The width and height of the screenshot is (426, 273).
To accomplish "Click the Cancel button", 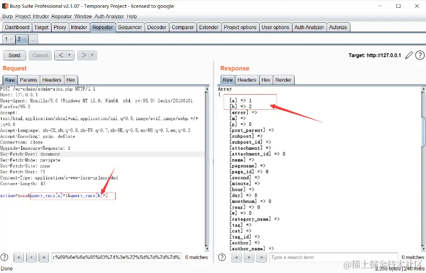I will click(40, 55).
